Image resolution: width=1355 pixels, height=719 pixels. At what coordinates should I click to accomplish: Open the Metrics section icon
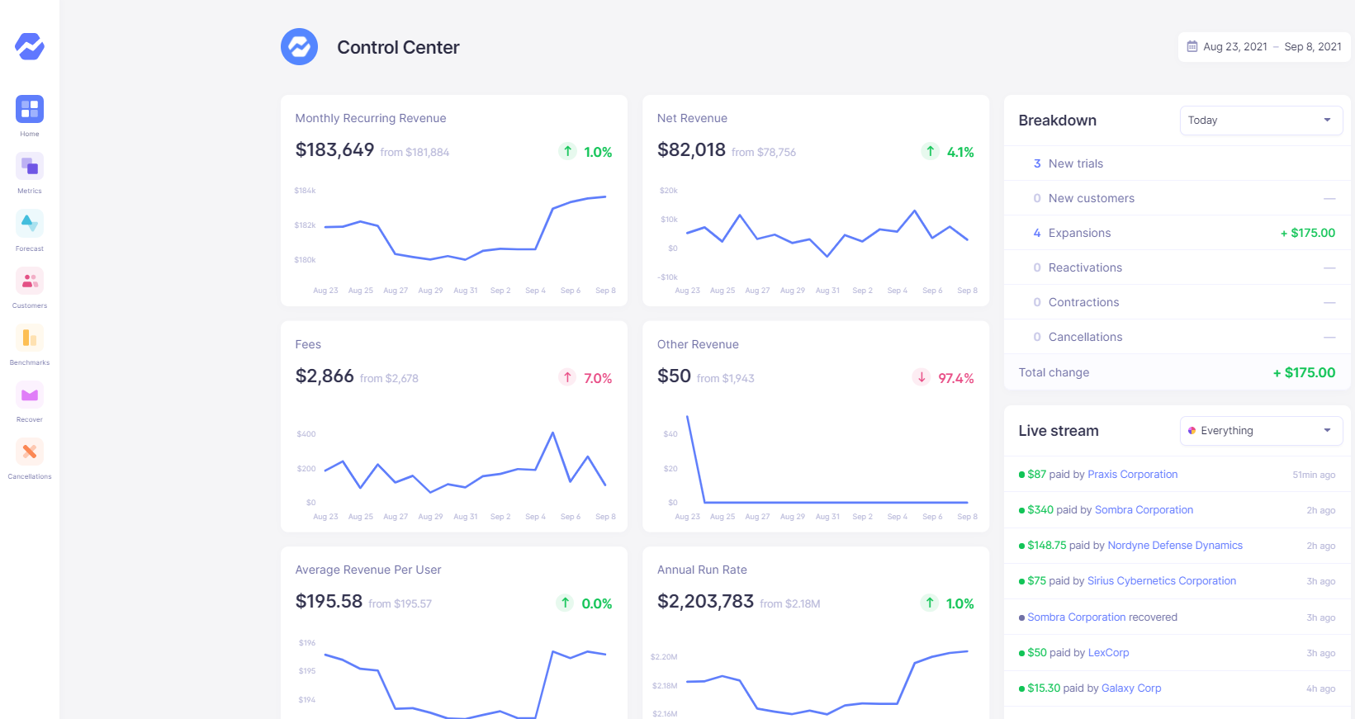pyautogui.click(x=30, y=167)
